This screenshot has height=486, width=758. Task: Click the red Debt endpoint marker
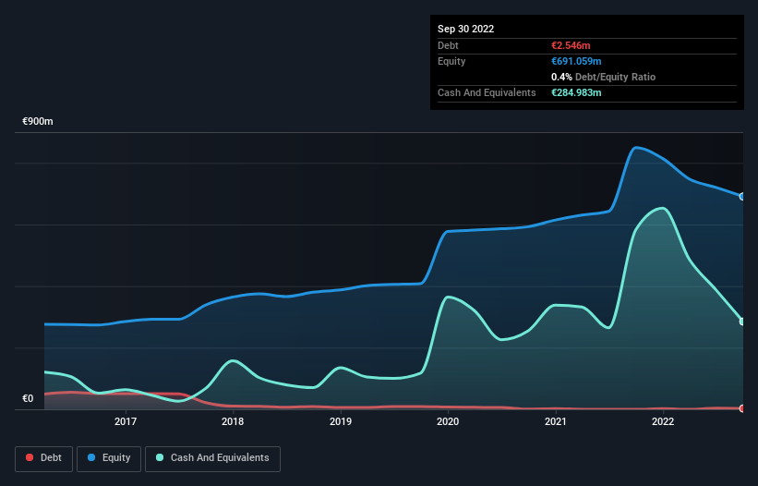[742, 408]
